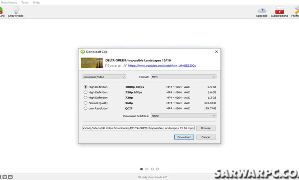Click the Twitter icon in status bar

coord(5,177)
